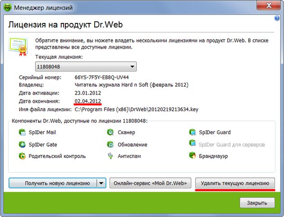Click expiration date 02.04.2012
Image resolution: width=284 pixels, height=217 pixels.
87,101
